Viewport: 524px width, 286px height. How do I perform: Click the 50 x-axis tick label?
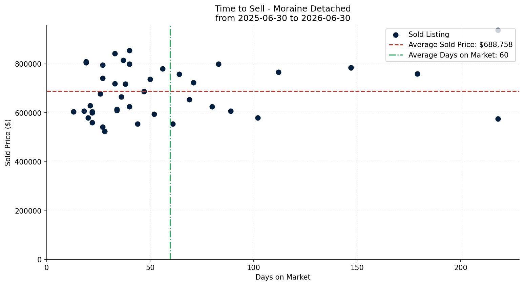click(x=150, y=268)
